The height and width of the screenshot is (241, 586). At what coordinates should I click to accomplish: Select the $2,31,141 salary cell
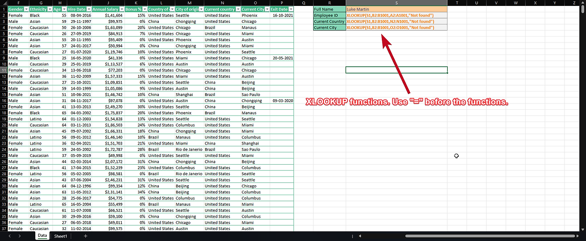[107, 192]
